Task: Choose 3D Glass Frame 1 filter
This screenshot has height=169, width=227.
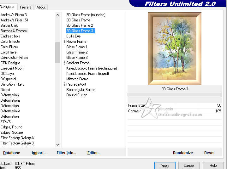Action: 80,20
